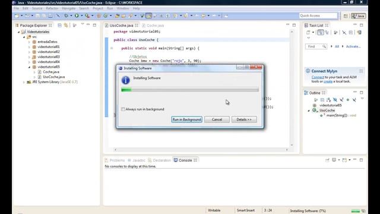Expand the entradaDatos package

pyautogui.click(x=29, y=42)
